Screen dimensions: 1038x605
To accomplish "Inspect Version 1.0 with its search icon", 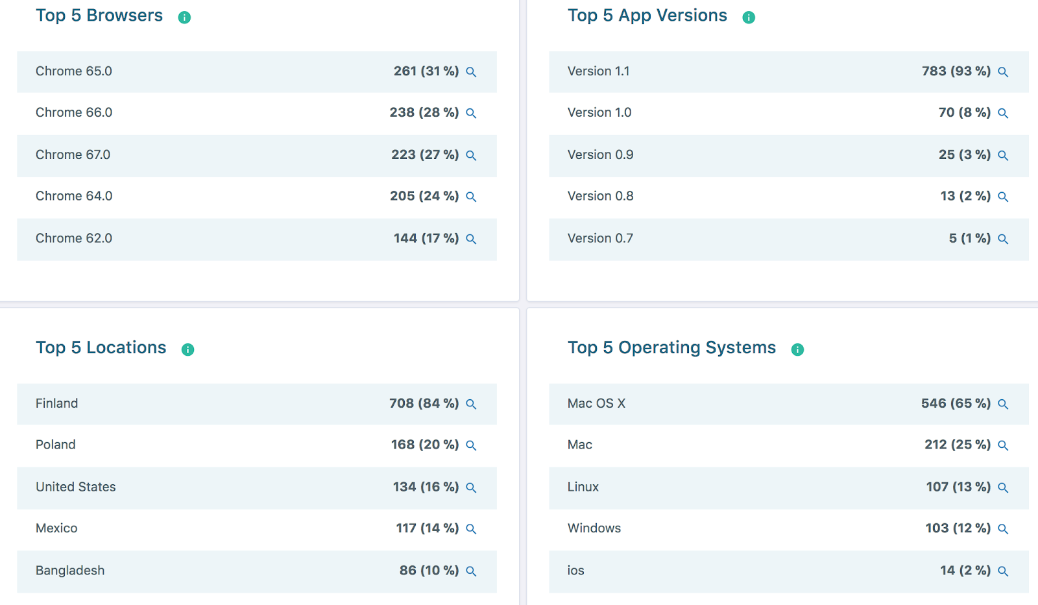I will pyautogui.click(x=1003, y=114).
